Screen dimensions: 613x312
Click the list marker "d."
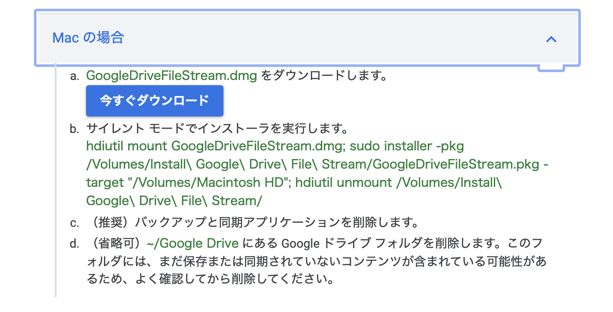point(75,243)
